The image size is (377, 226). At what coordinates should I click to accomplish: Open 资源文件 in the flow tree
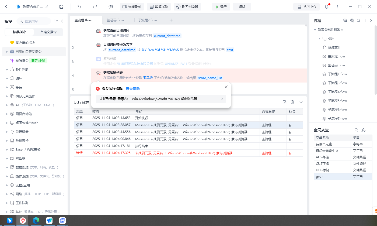pyautogui.click(x=334, y=47)
